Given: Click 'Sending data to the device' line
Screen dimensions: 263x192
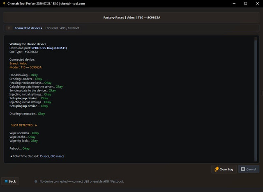Looking at the screenshot, I should point(32,90).
